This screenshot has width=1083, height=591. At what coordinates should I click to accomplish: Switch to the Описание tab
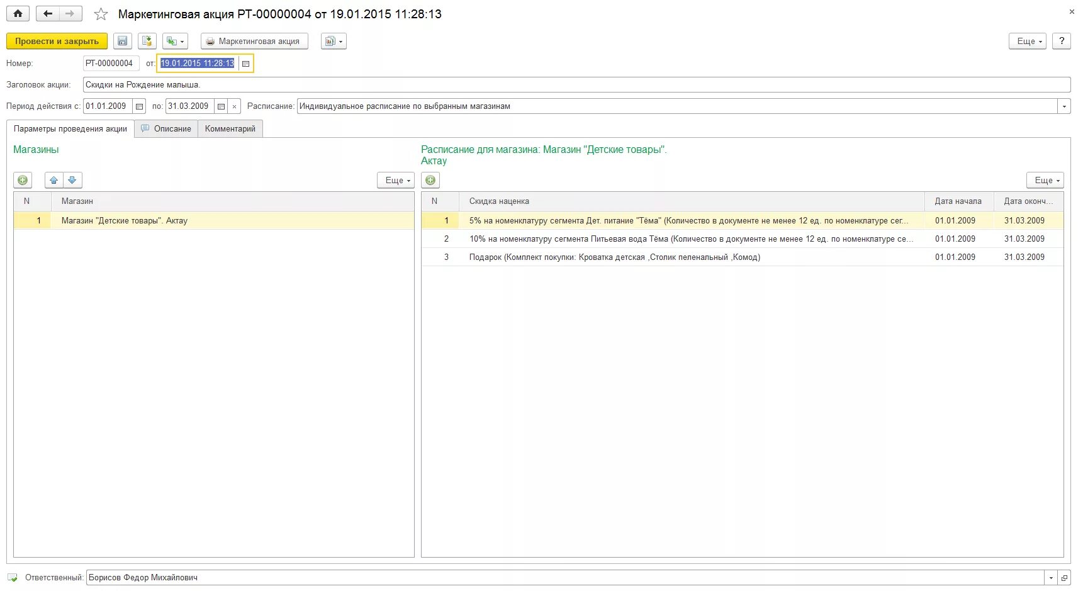click(x=166, y=128)
